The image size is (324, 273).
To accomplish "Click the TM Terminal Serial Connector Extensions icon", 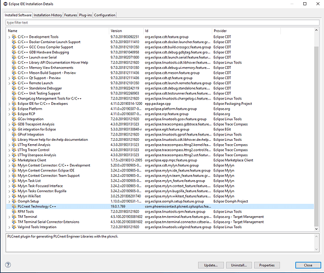I will click(x=14, y=222).
